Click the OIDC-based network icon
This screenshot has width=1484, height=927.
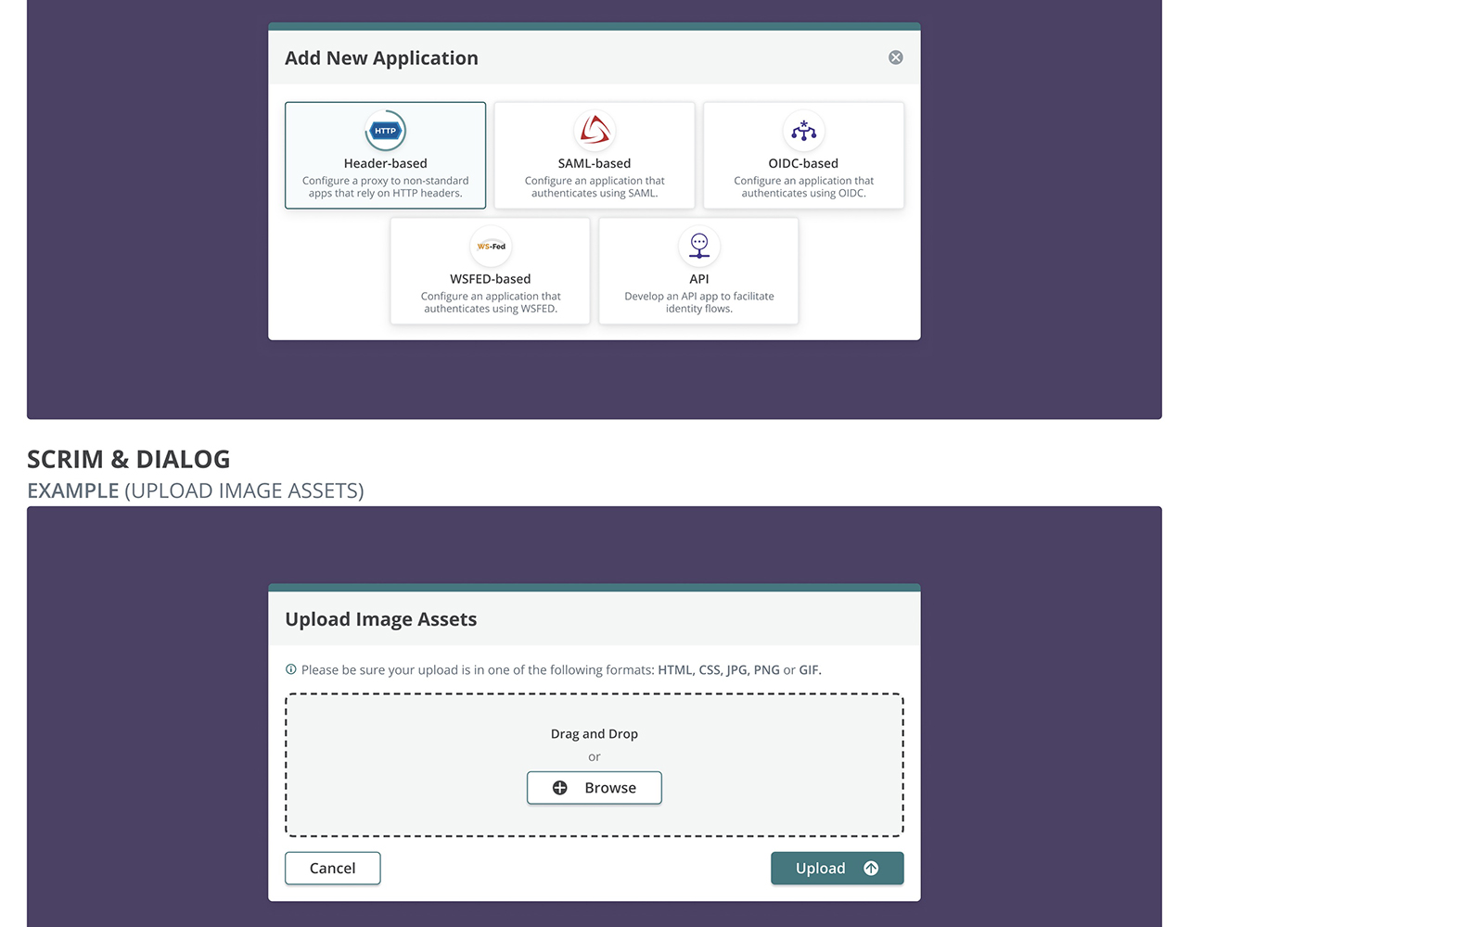pyautogui.click(x=803, y=131)
